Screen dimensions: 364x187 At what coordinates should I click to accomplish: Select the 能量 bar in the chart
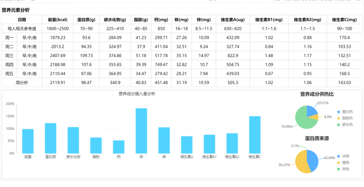(28, 141)
